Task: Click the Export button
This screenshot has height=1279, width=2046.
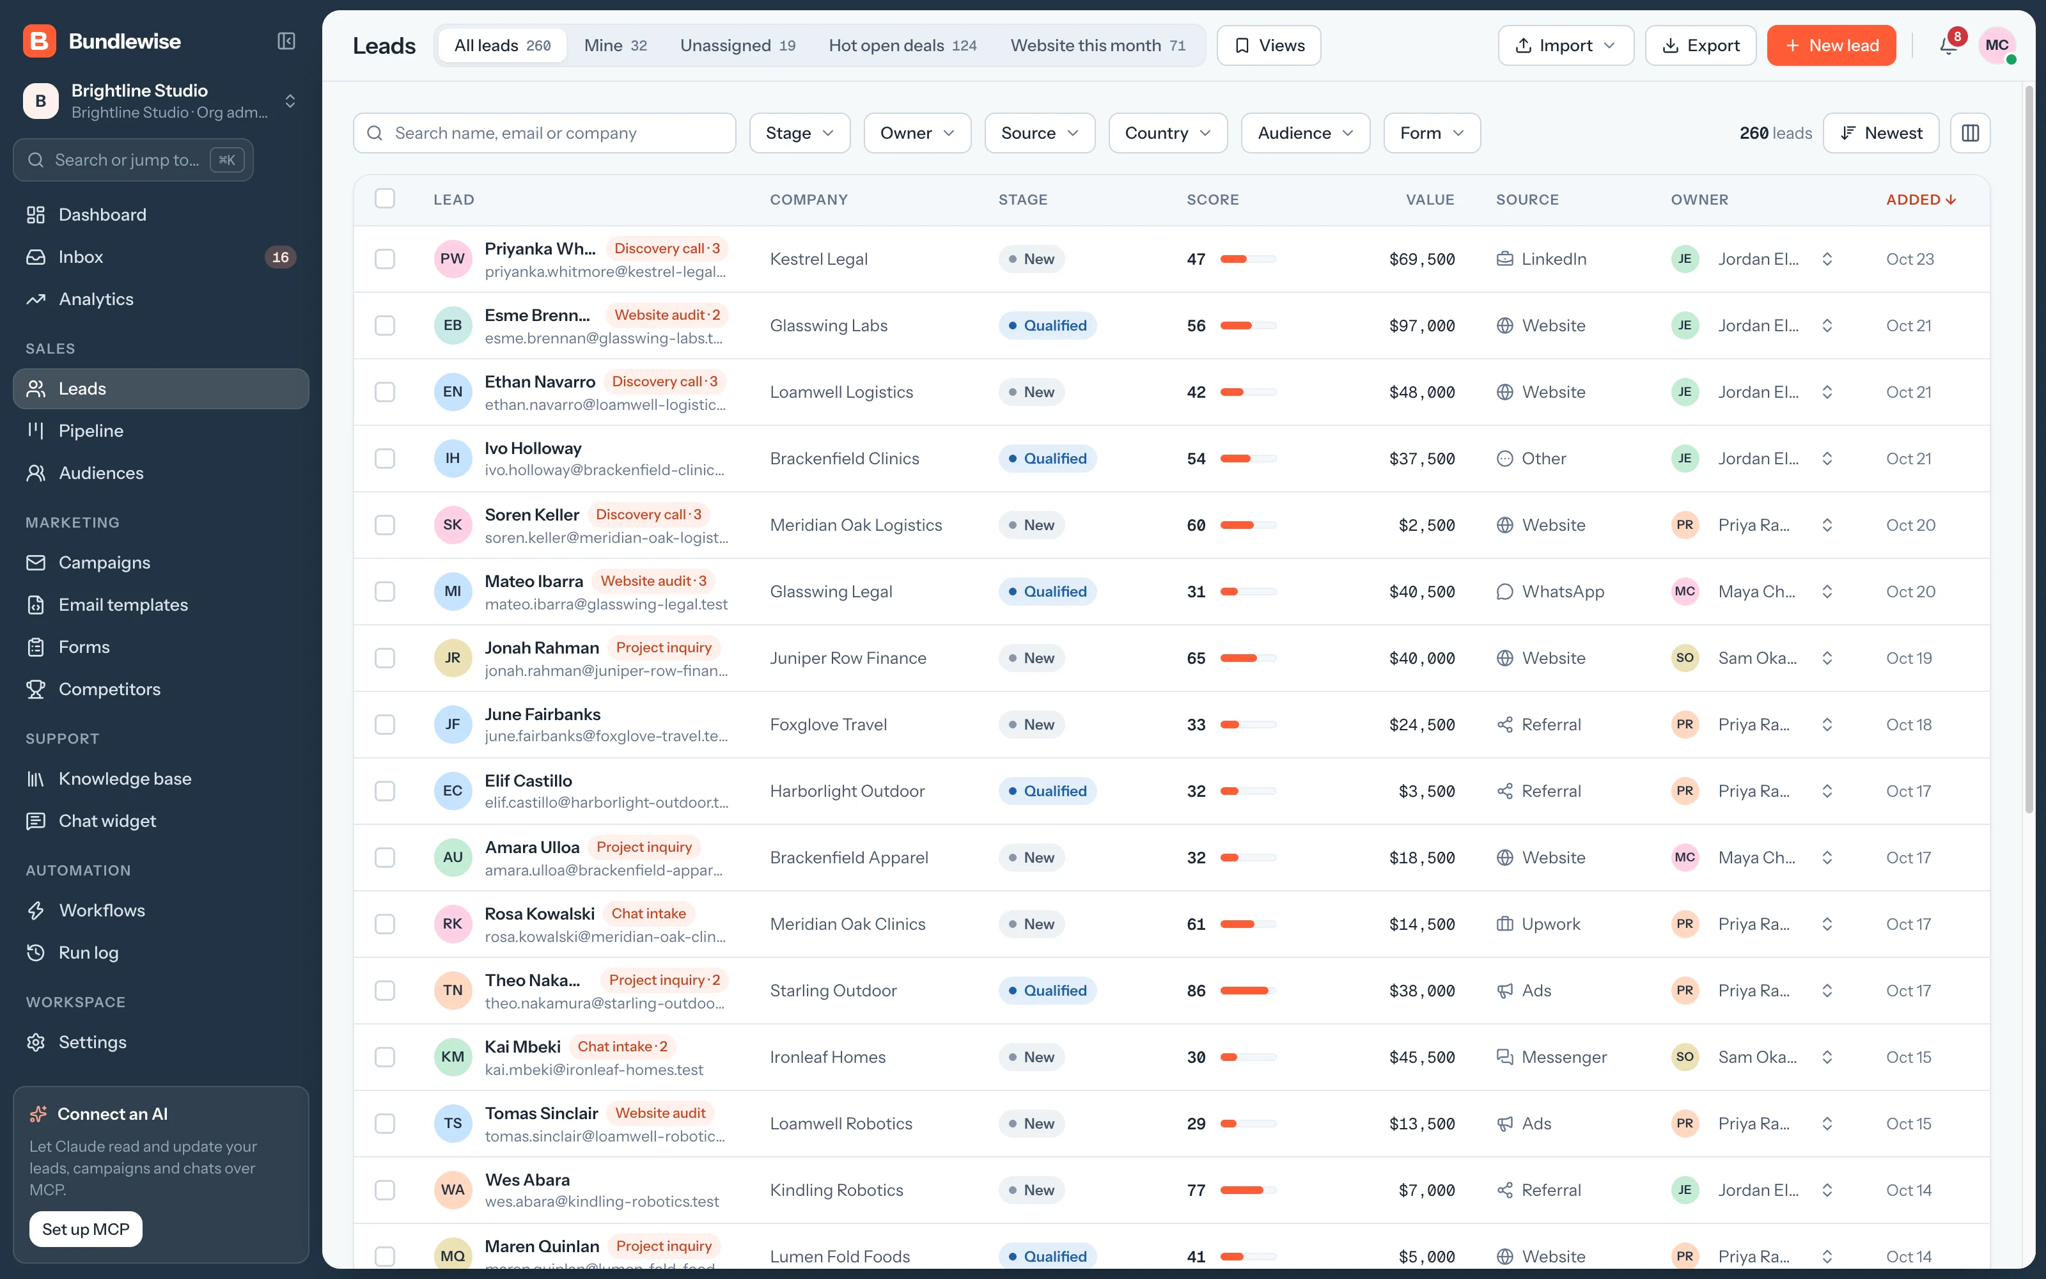Action: 1700,45
